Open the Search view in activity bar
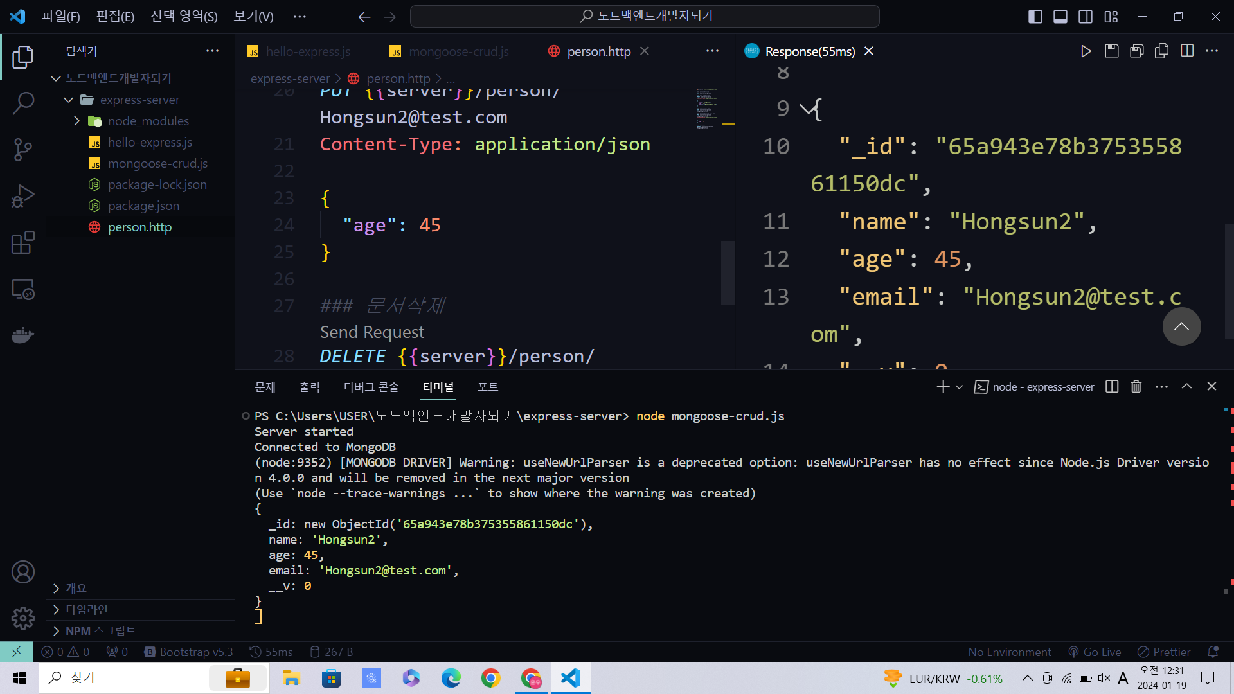 (x=23, y=103)
